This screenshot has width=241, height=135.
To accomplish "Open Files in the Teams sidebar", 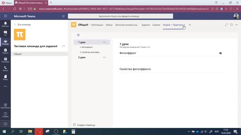I will pos(5,78).
